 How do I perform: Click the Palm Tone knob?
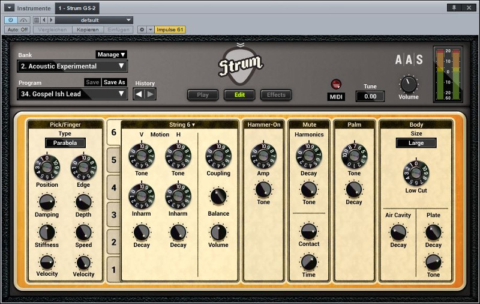click(x=354, y=156)
